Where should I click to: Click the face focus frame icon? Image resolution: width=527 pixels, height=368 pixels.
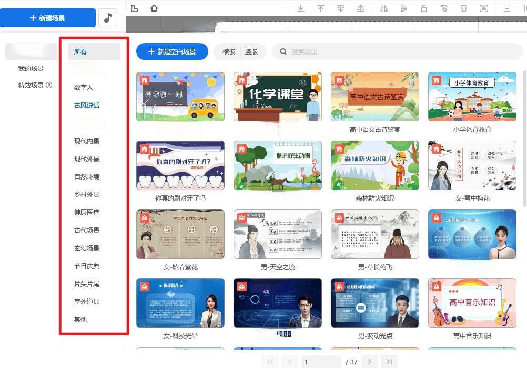484,8
